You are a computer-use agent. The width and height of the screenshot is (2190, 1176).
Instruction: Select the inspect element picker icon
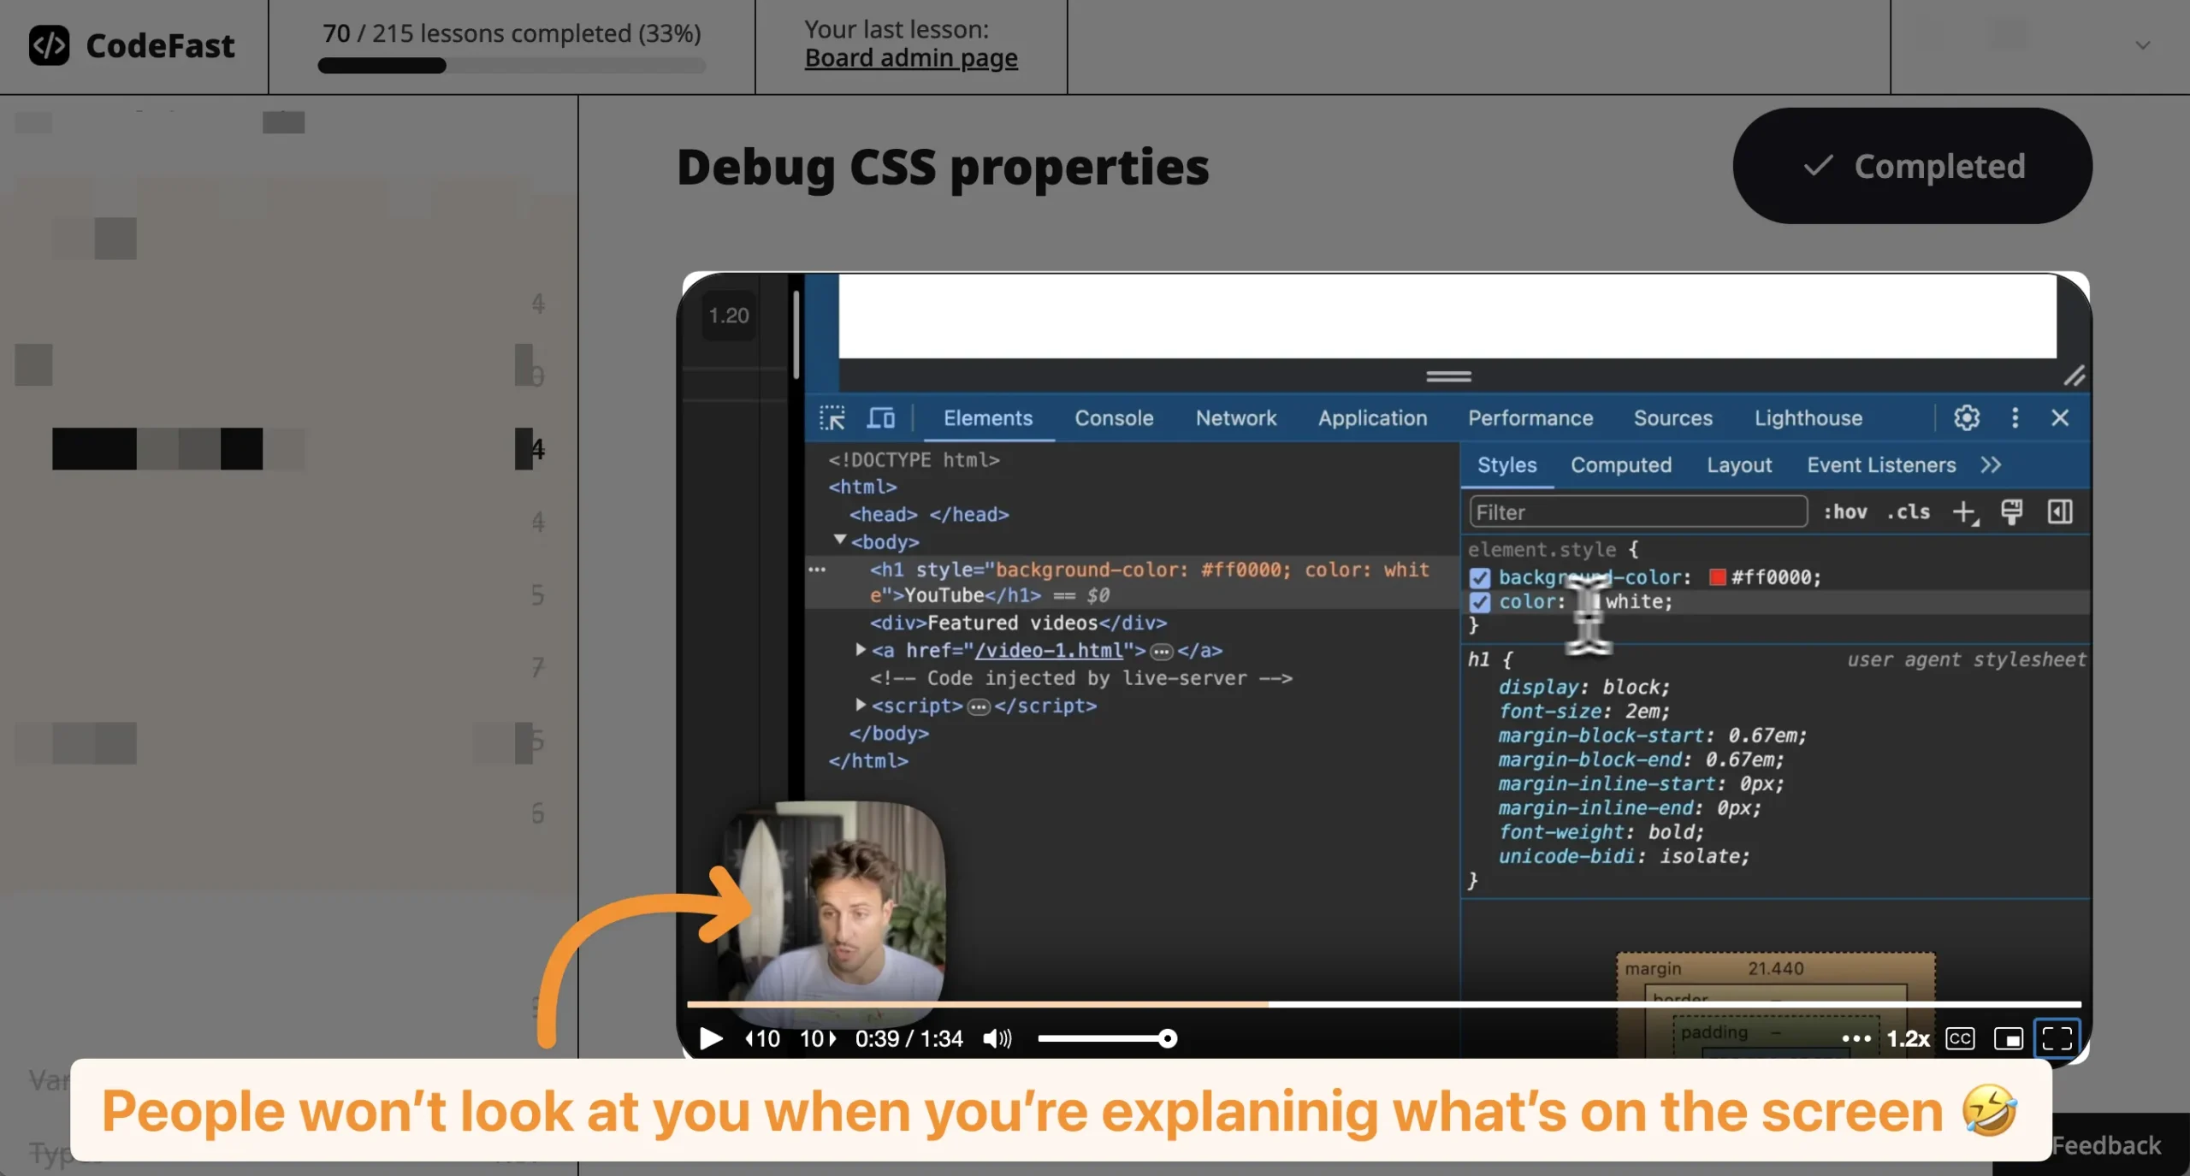pyautogui.click(x=832, y=417)
